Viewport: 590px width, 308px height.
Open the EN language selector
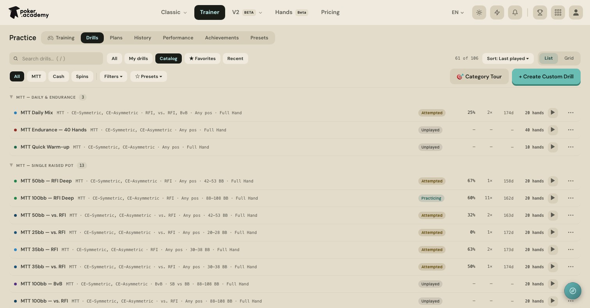coord(458,12)
